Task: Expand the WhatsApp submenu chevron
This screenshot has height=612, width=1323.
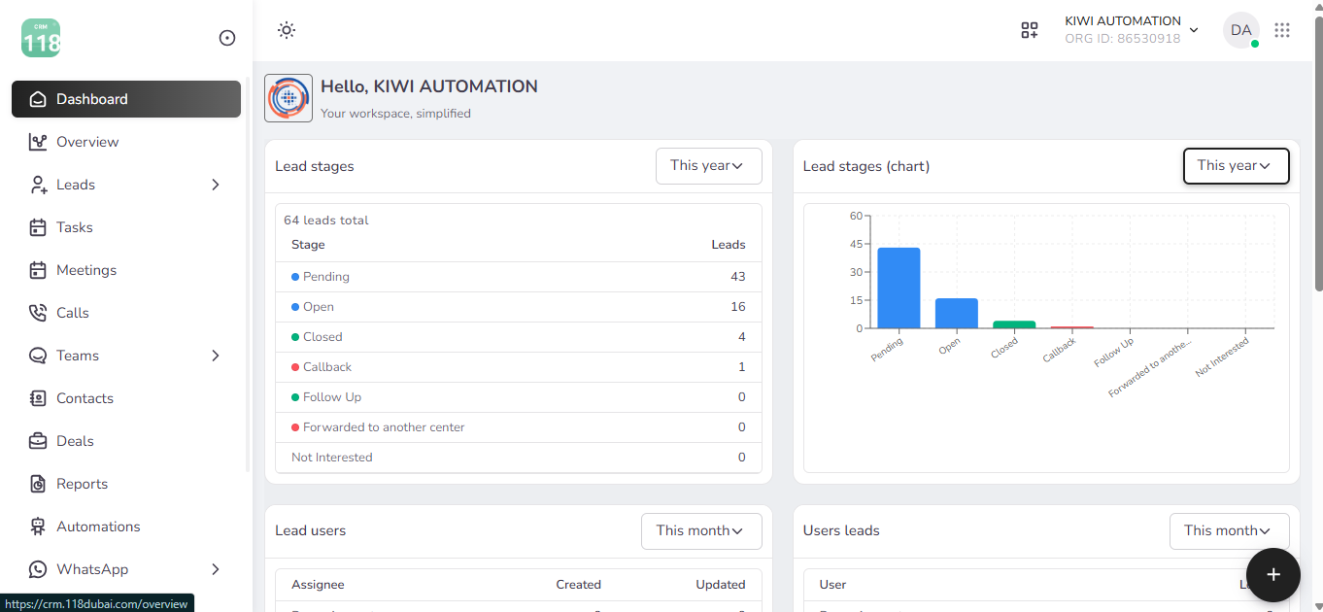Action: (216, 569)
